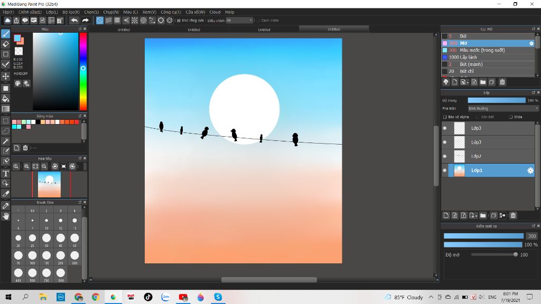Open the Tệp(F) menu
Viewport: 541px width, 304px height.
(x=8, y=12)
